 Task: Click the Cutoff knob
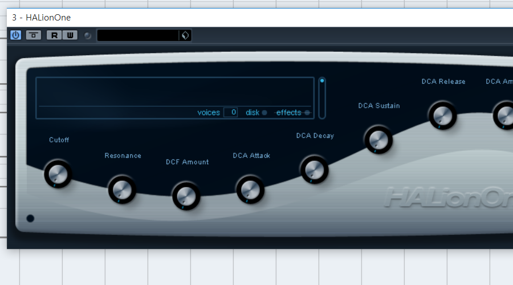pyautogui.click(x=58, y=174)
